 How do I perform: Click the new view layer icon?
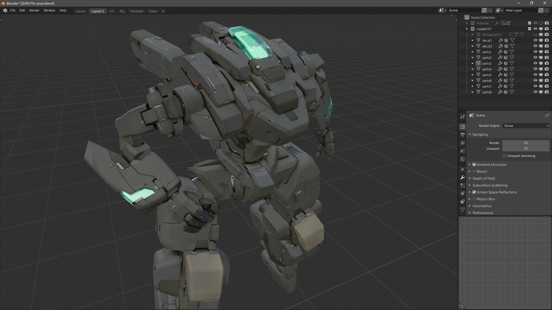541,10
